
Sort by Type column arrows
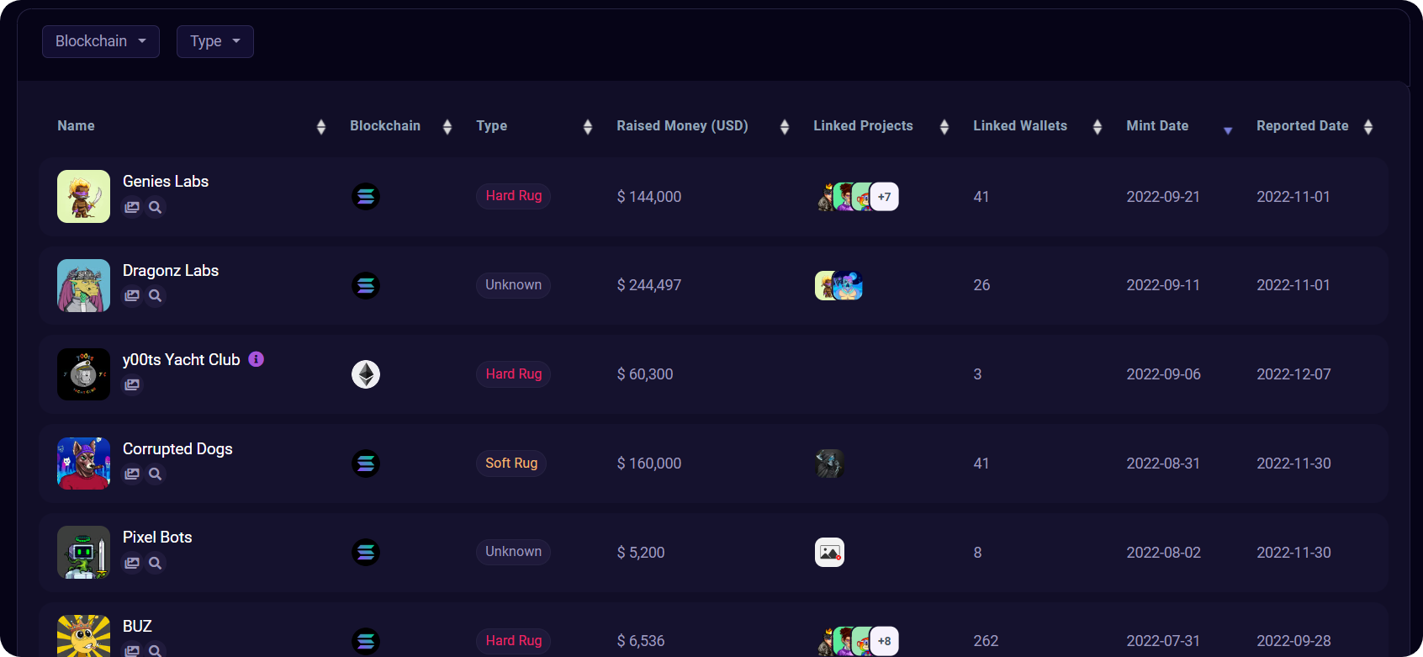click(588, 127)
